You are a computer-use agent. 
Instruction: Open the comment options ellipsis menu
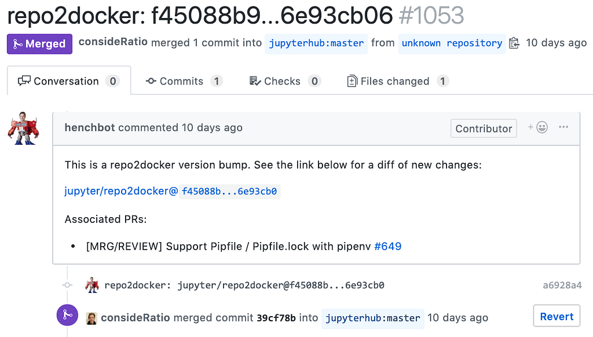coord(563,127)
